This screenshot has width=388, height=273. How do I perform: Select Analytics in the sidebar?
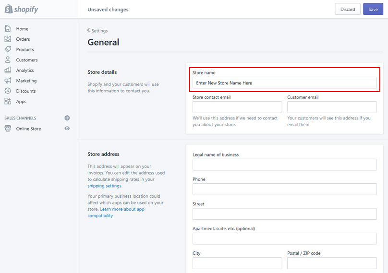pyautogui.click(x=25, y=71)
